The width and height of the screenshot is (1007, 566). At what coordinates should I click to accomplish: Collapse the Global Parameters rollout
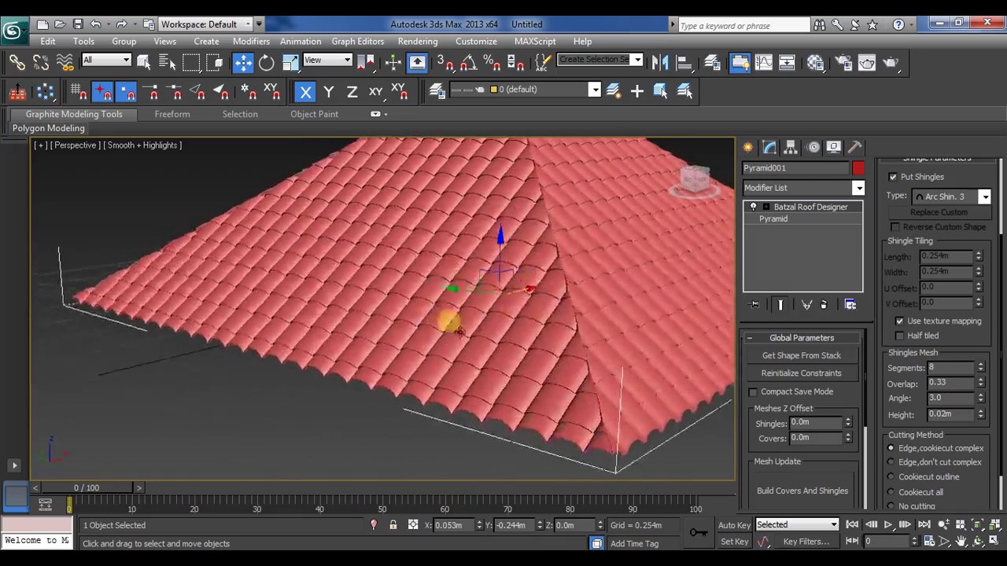click(802, 338)
